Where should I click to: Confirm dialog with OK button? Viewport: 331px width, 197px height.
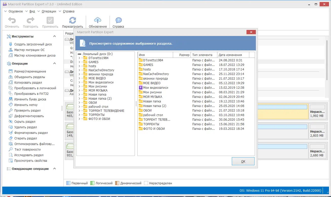tap(243, 161)
